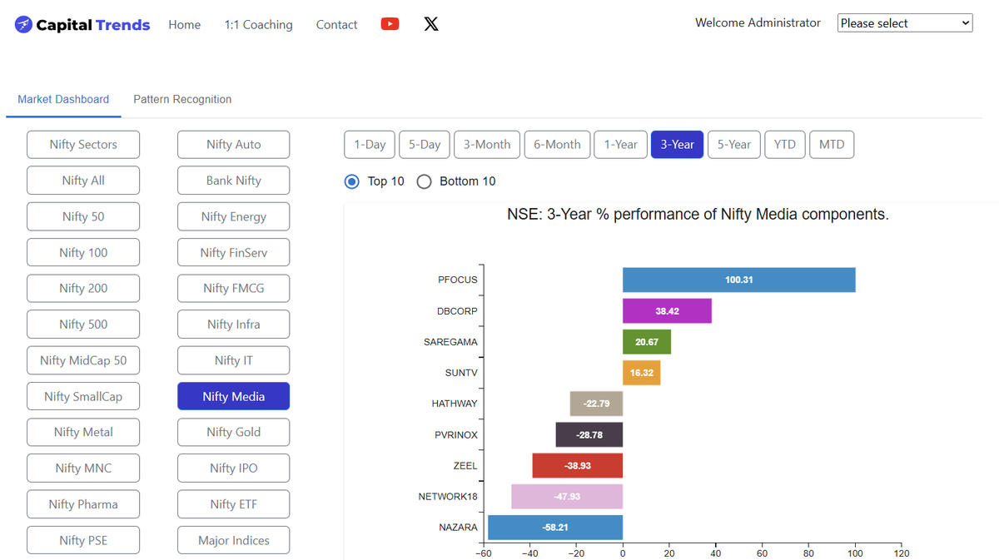Image resolution: width=999 pixels, height=560 pixels.
Task: Select the Top 10 radio button
Action: (x=352, y=181)
